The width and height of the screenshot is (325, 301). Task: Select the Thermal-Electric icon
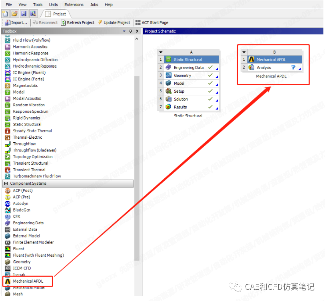8,137
